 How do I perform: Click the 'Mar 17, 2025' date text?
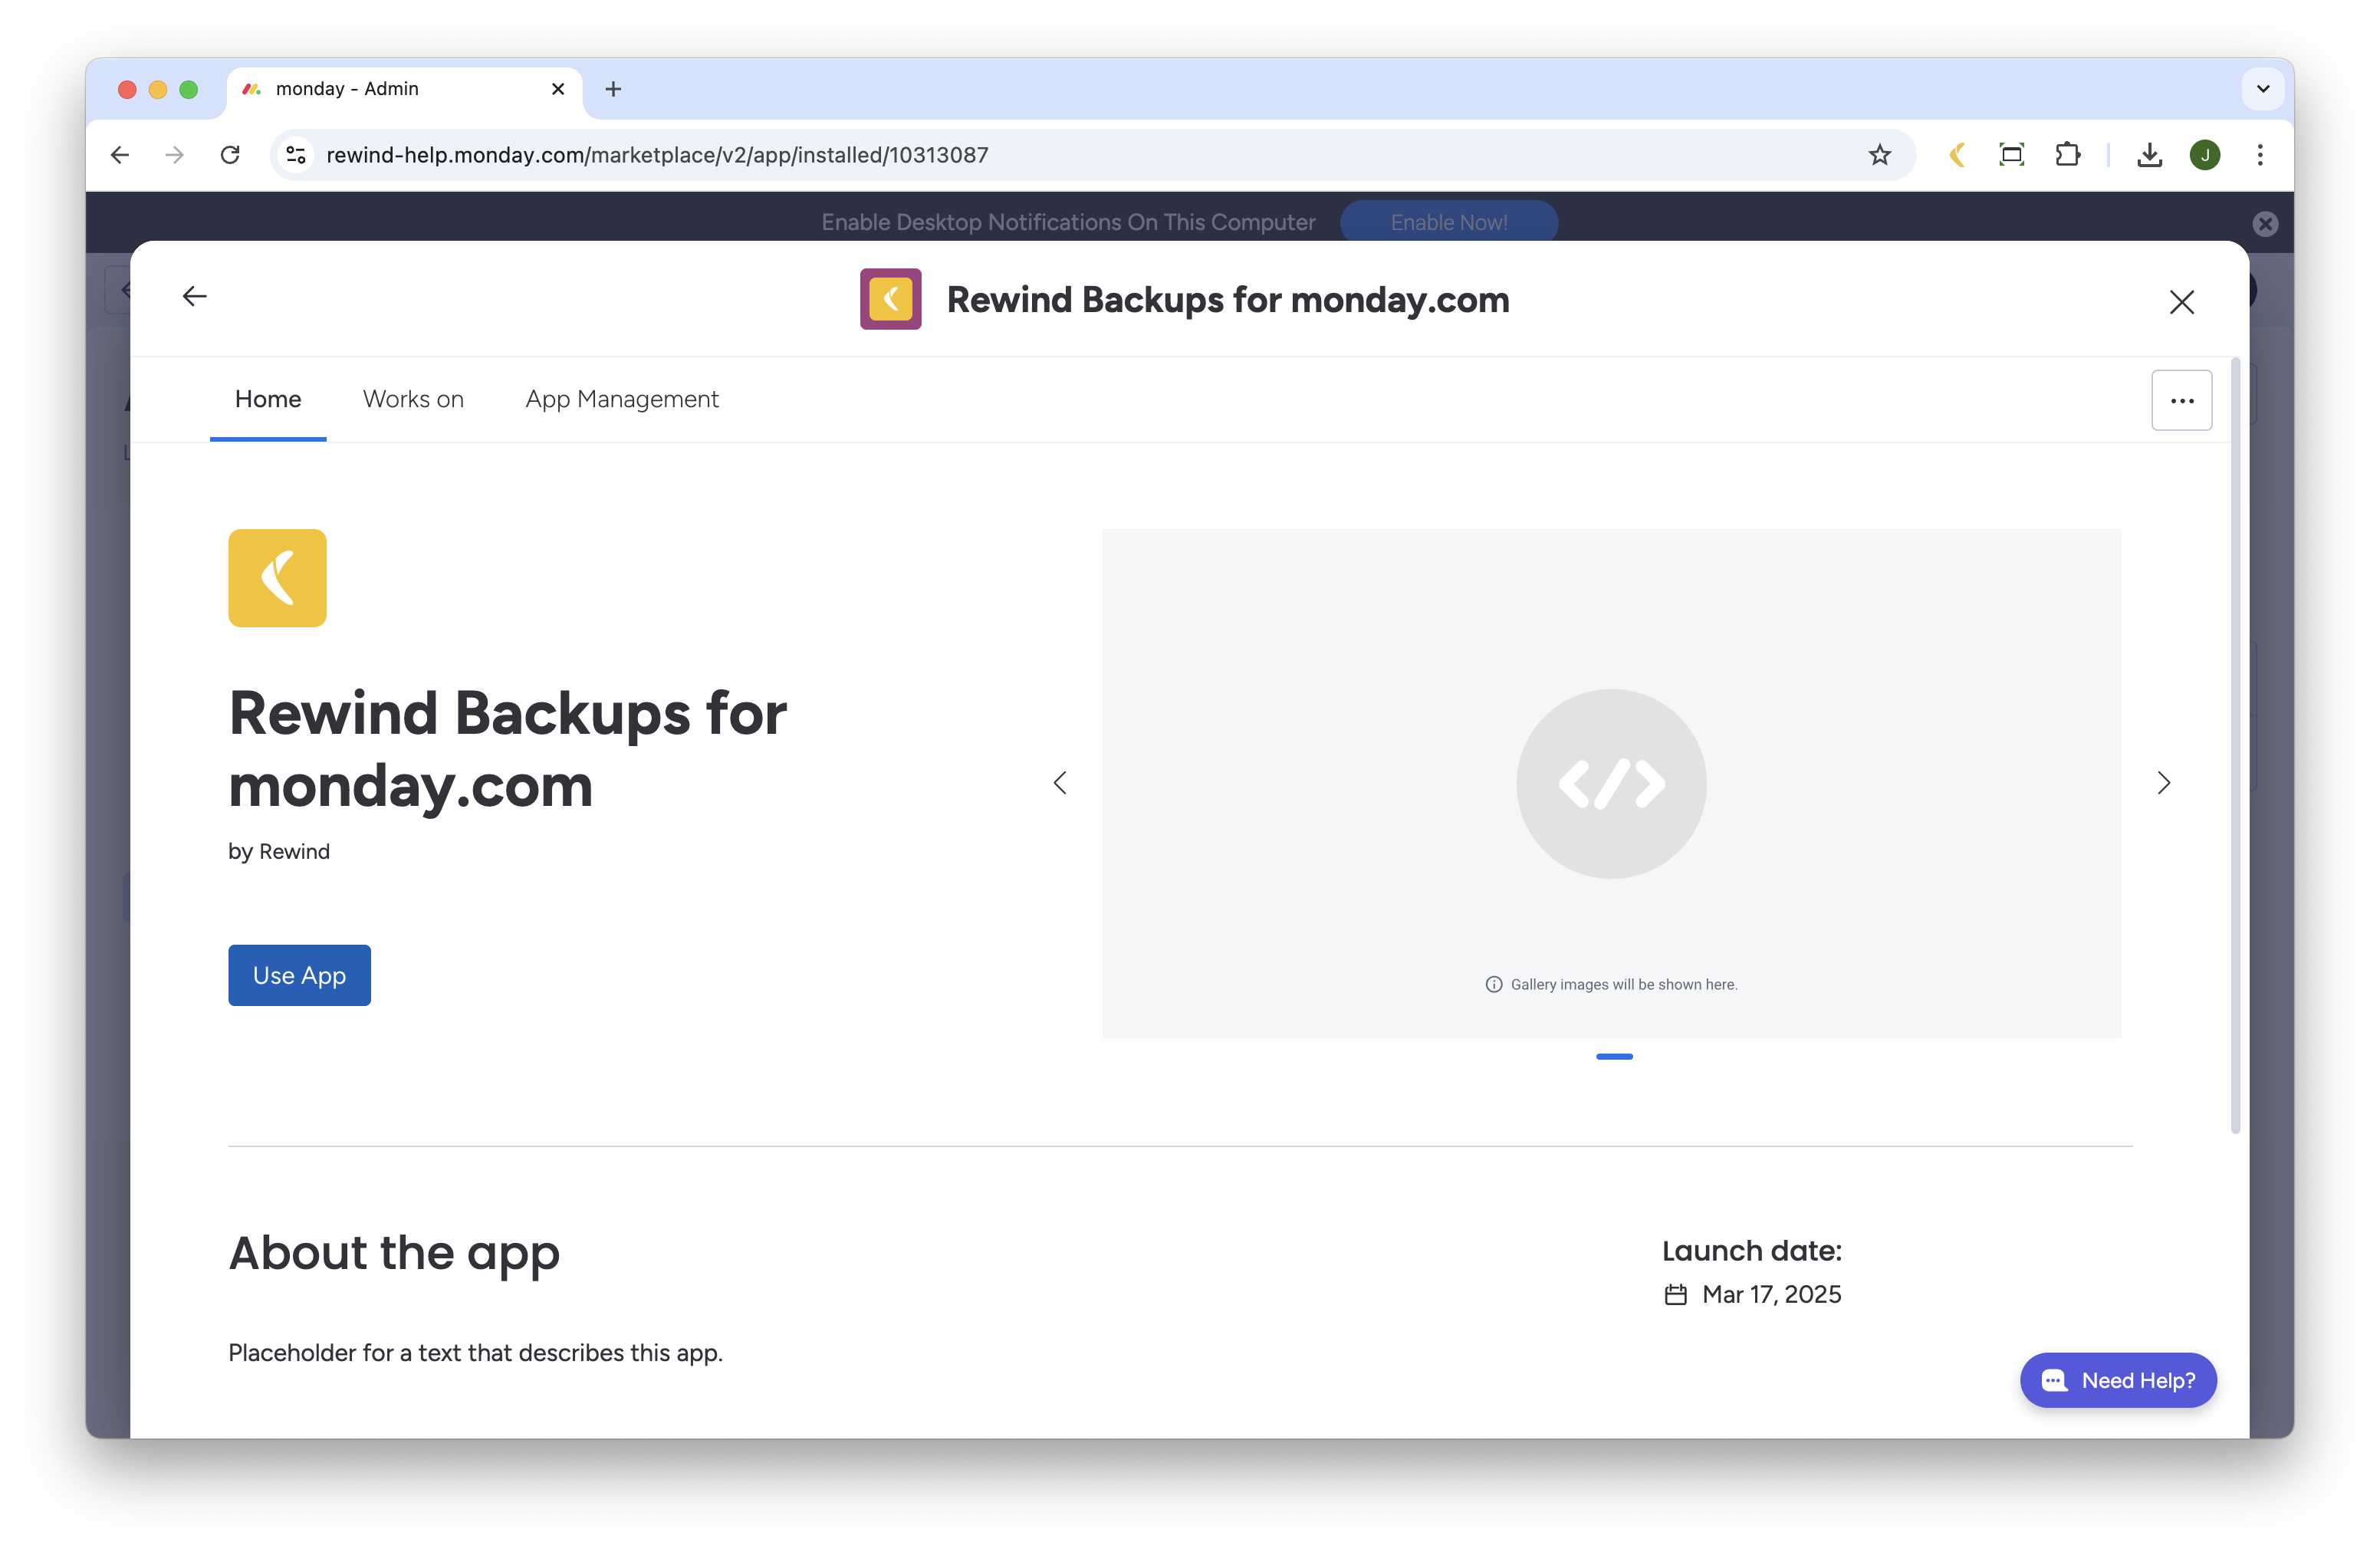coord(1771,1295)
